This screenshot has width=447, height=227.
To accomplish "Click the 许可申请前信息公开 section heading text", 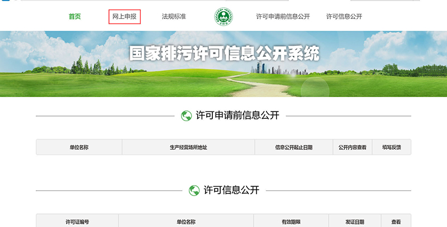I will tap(237, 116).
